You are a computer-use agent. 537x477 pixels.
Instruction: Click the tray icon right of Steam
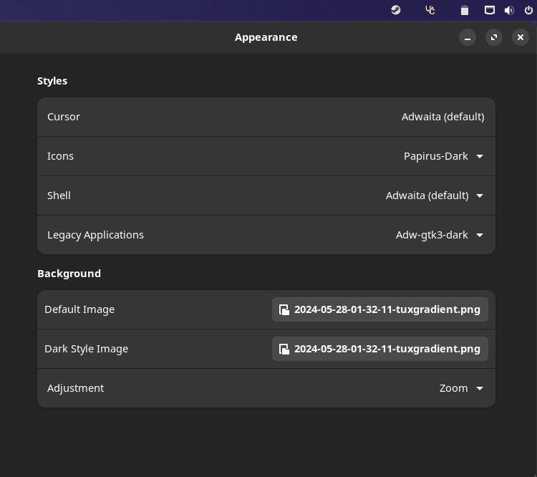(430, 10)
